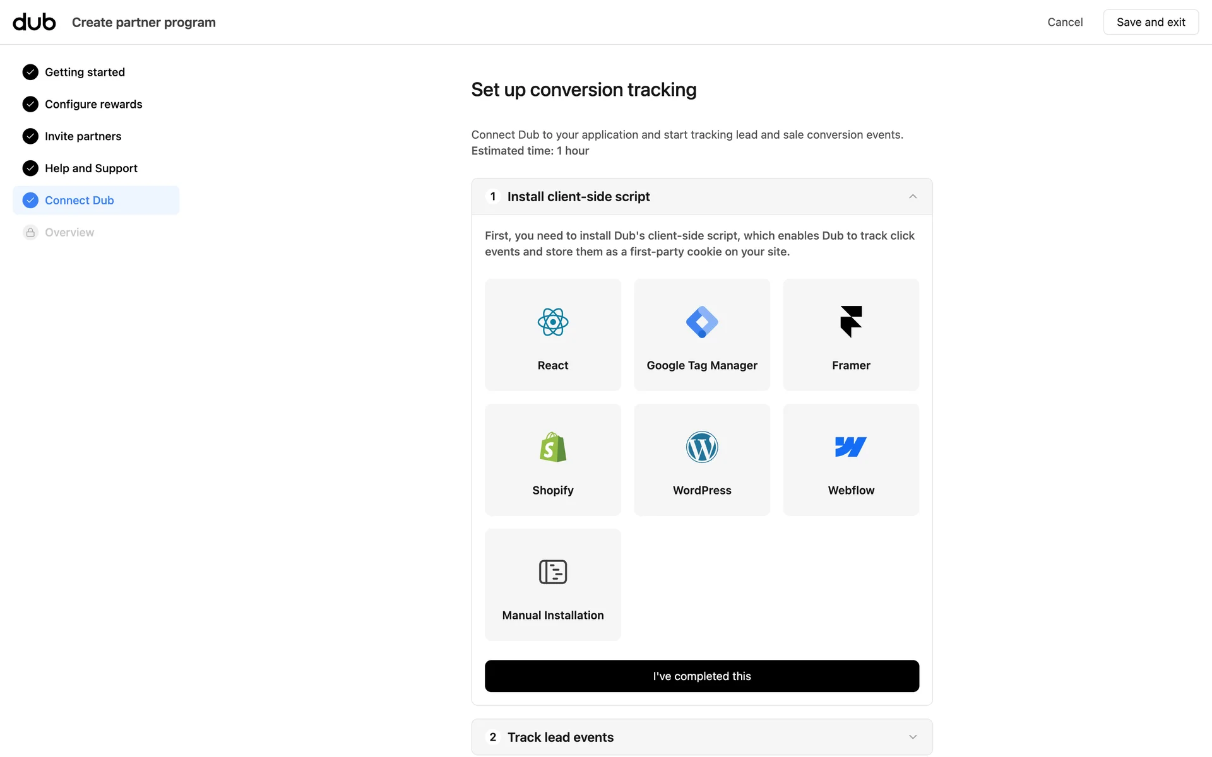Click Save and exit

[1151, 22]
